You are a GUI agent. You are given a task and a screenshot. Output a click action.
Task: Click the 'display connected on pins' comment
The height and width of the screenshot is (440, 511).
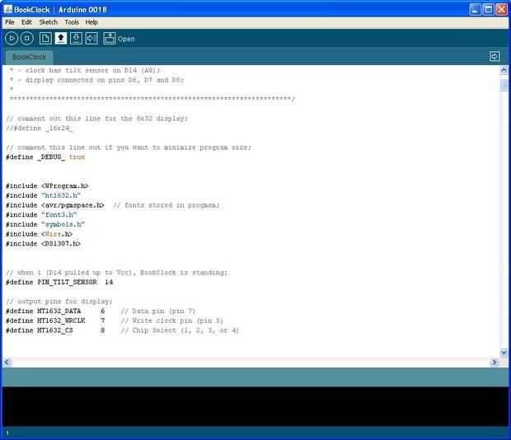coord(96,80)
